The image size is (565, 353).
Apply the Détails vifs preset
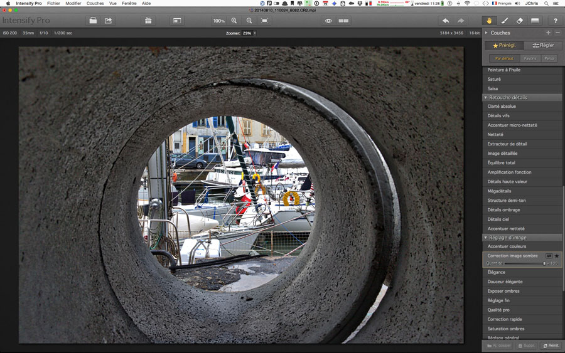(522, 115)
